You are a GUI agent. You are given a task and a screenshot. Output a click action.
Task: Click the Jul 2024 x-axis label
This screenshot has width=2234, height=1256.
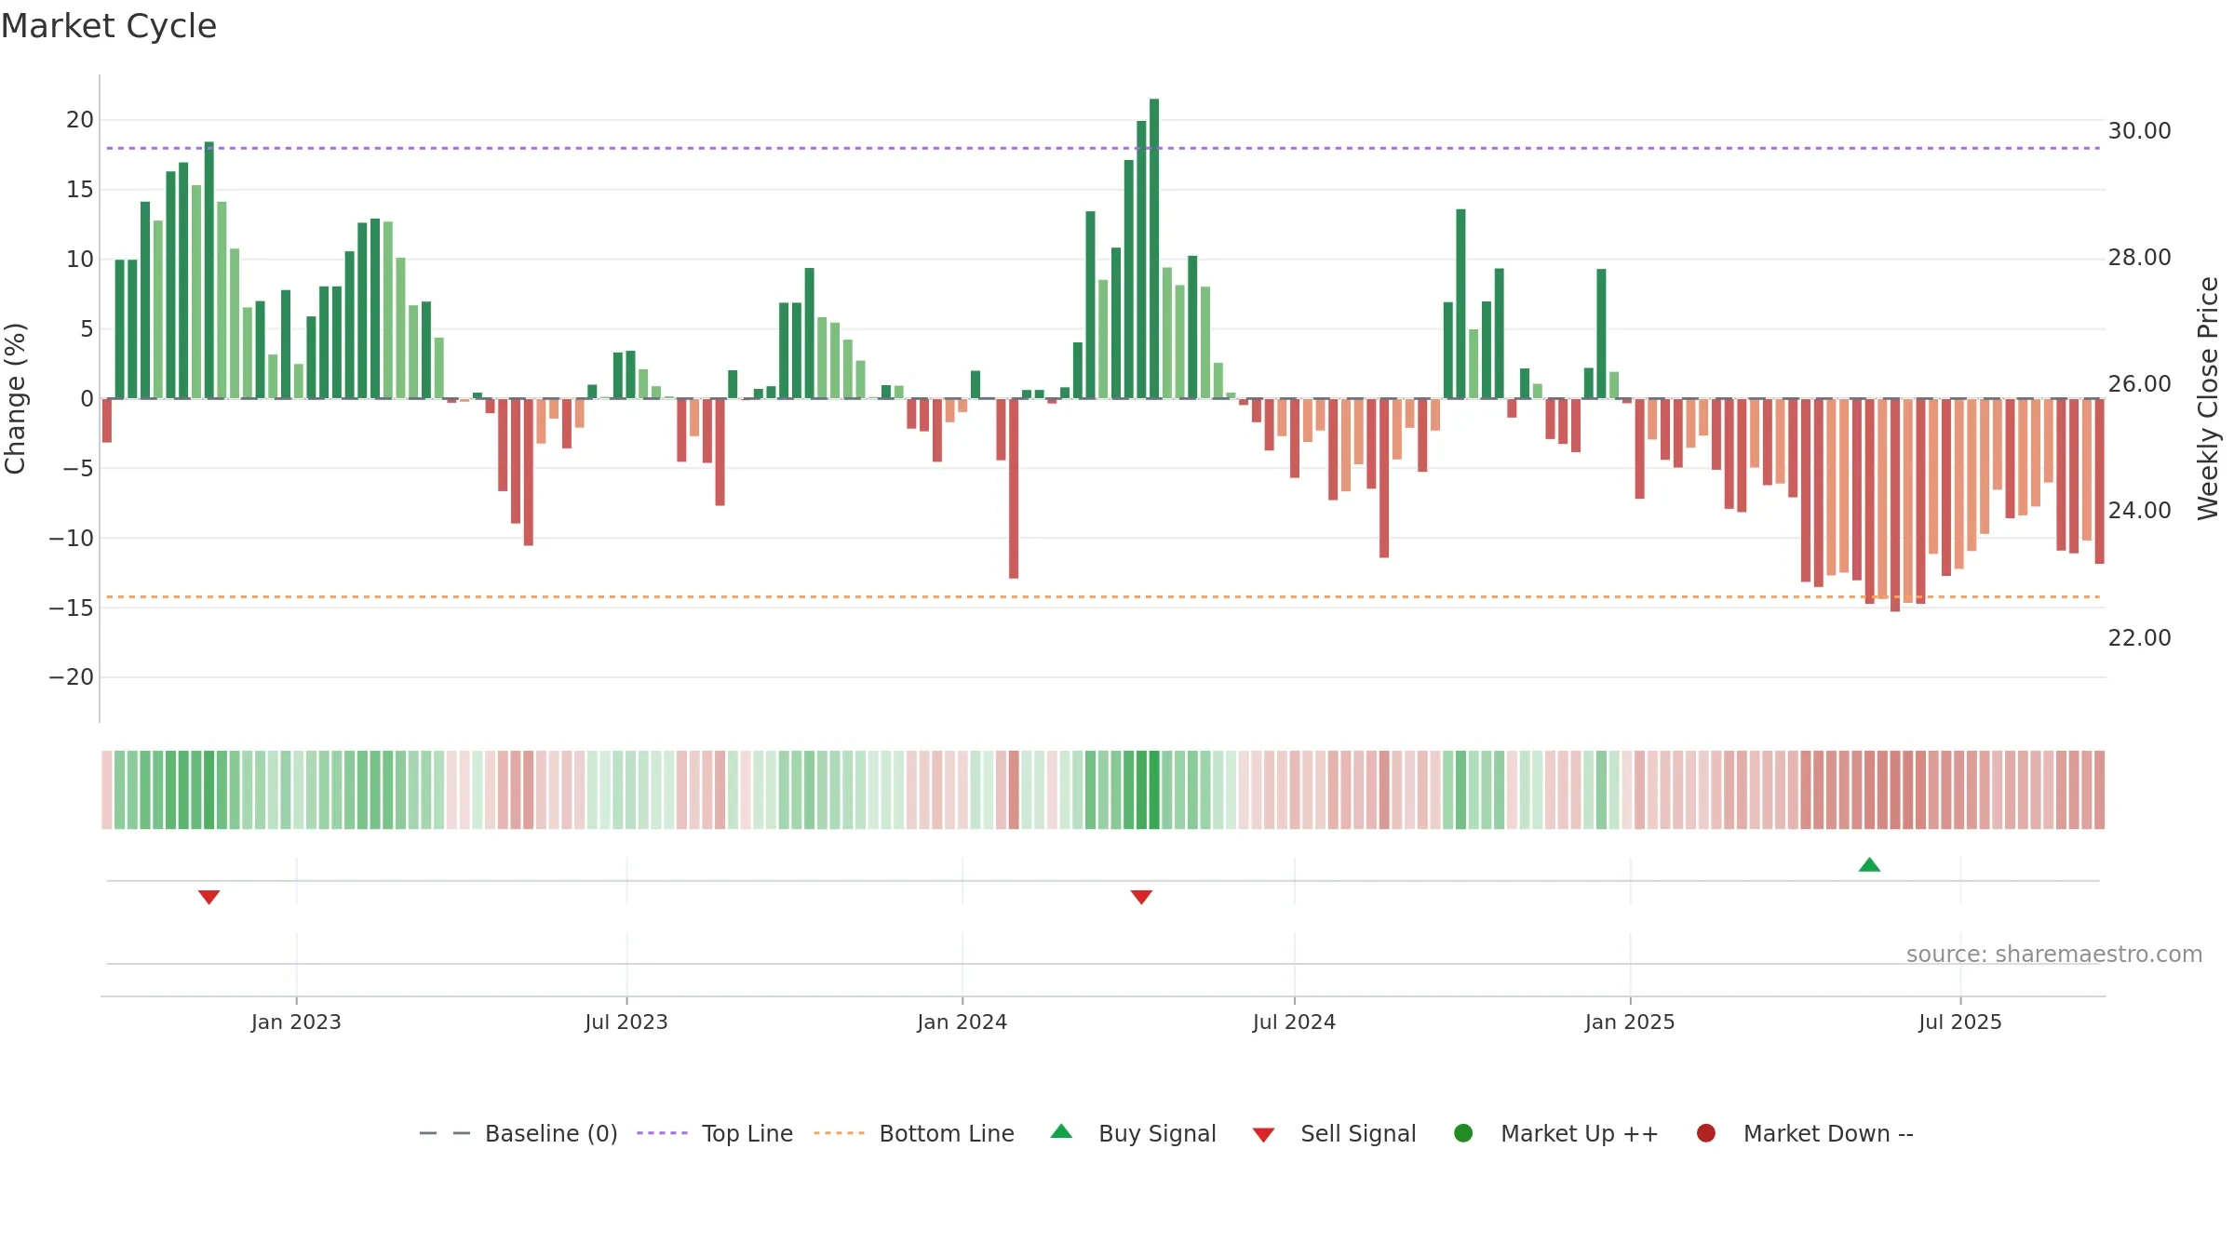pos(1294,1022)
